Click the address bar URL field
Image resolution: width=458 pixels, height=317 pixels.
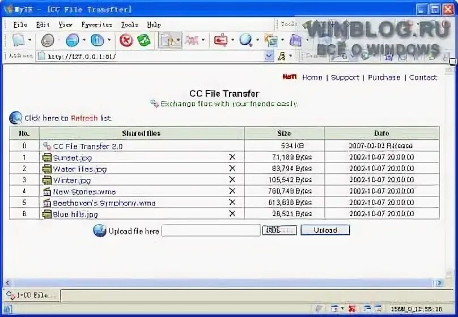[x=155, y=56]
